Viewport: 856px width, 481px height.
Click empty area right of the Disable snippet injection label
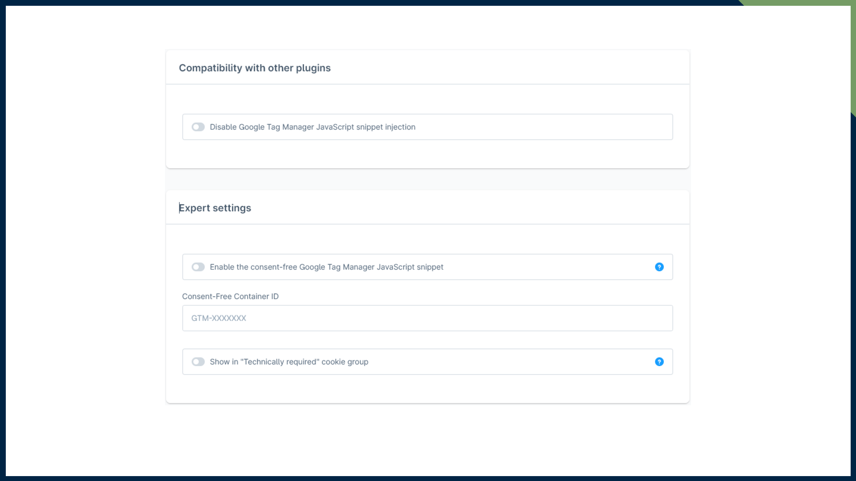tap(535, 127)
